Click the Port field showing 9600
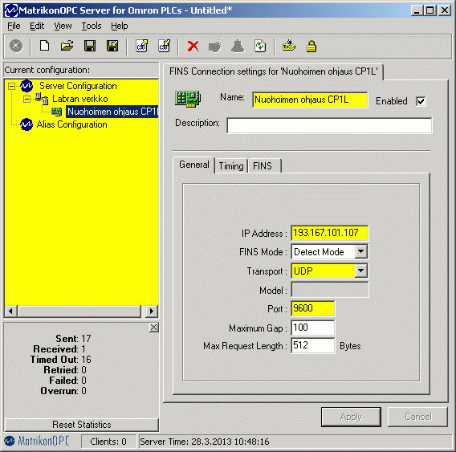Screen dimensions: 456x452 click(312, 308)
